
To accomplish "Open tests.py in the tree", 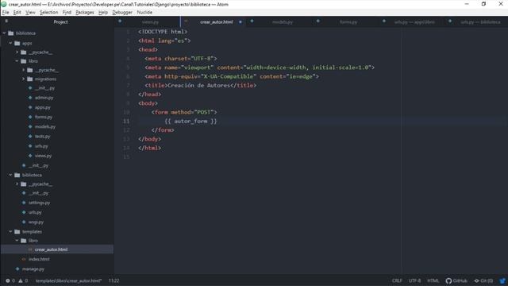I will coord(42,137).
